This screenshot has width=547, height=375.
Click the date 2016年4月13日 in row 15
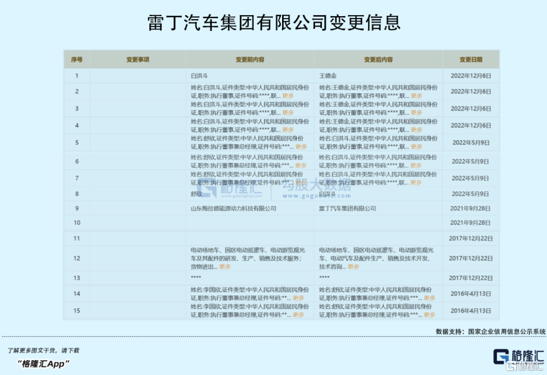click(x=471, y=311)
